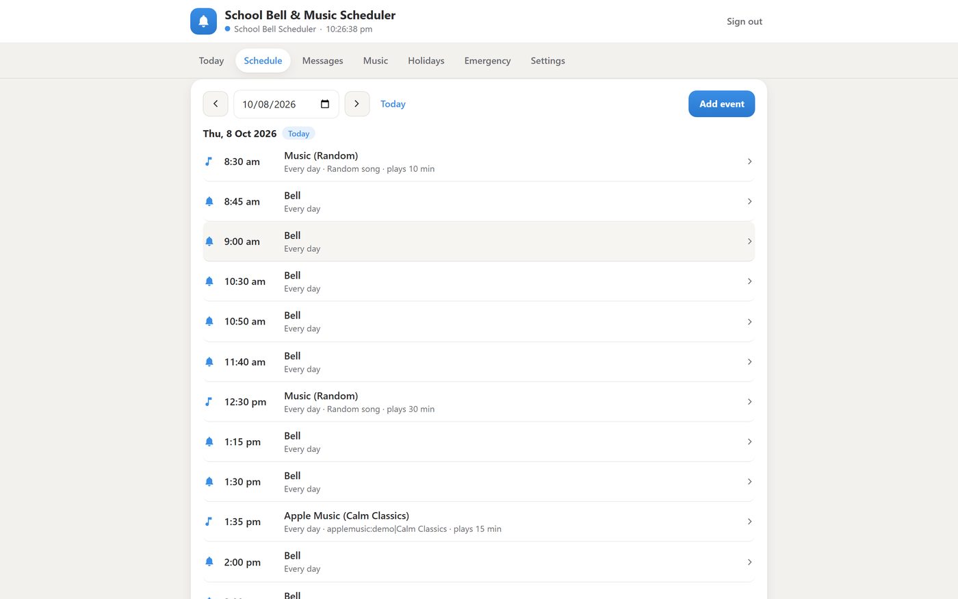Click the bell icon at 1:15 pm

209,442
